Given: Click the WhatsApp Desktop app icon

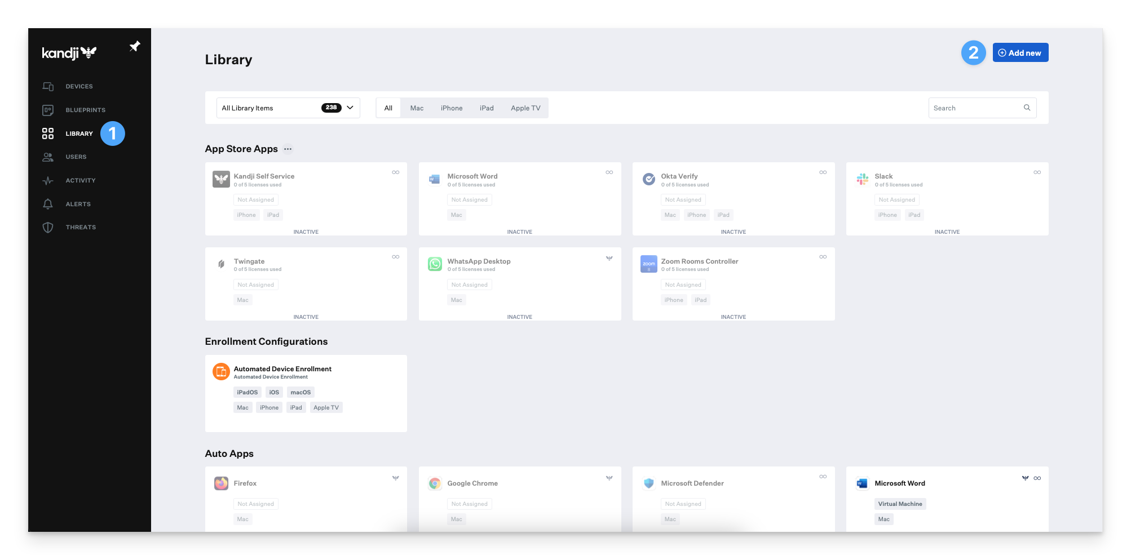Looking at the screenshot, I should [x=435, y=264].
